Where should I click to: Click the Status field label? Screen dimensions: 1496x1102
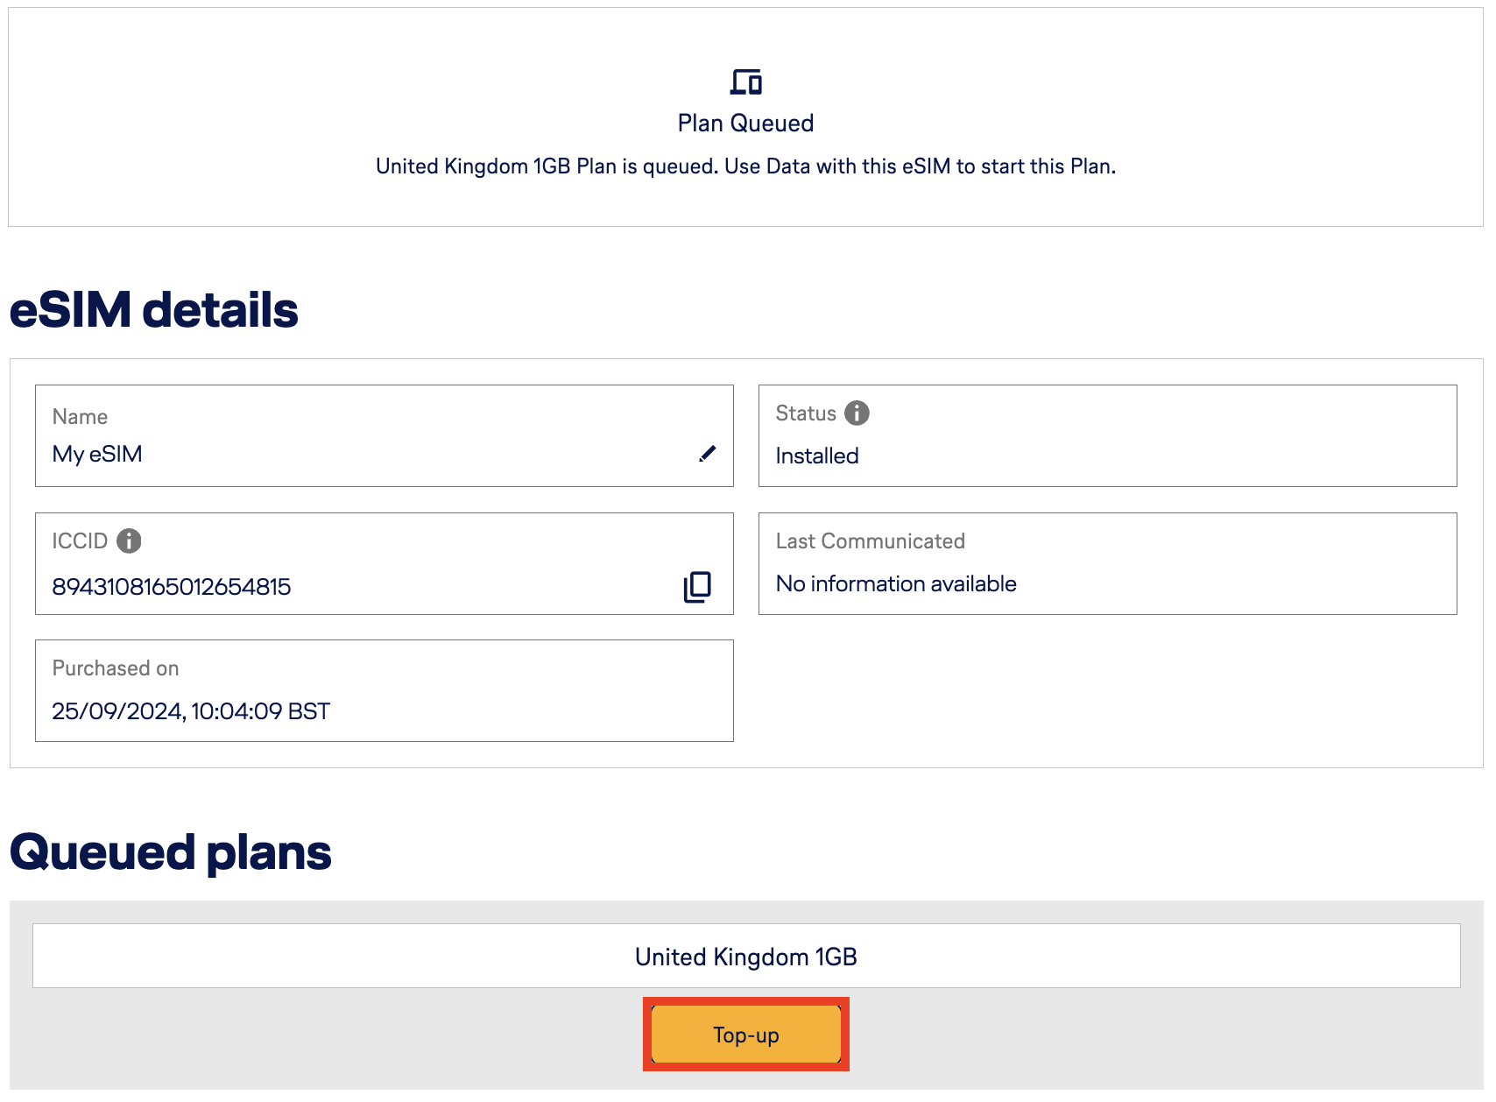coord(806,413)
